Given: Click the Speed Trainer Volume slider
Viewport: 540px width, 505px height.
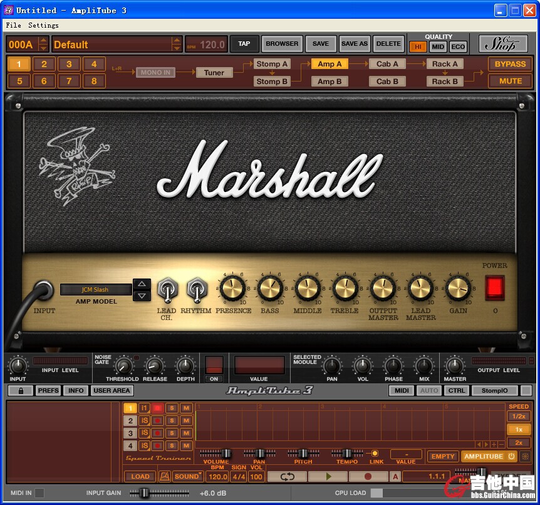Looking at the screenshot, I should tap(216, 453).
